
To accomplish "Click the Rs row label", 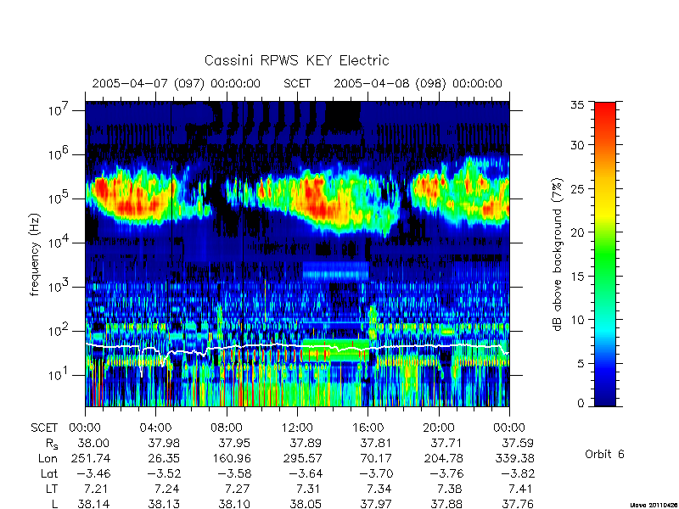I will tap(52, 444).
